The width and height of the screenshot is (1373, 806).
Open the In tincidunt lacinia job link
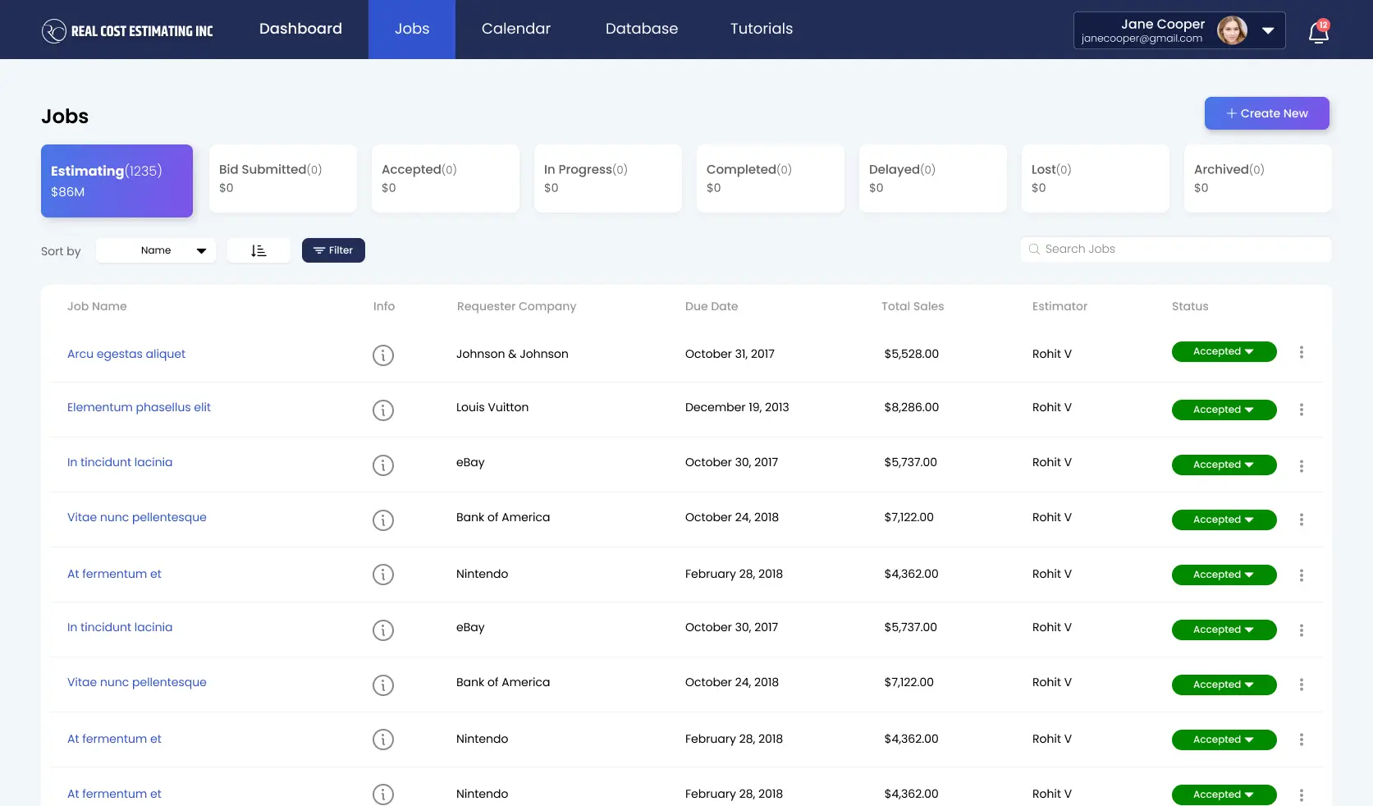click(120, 462)
